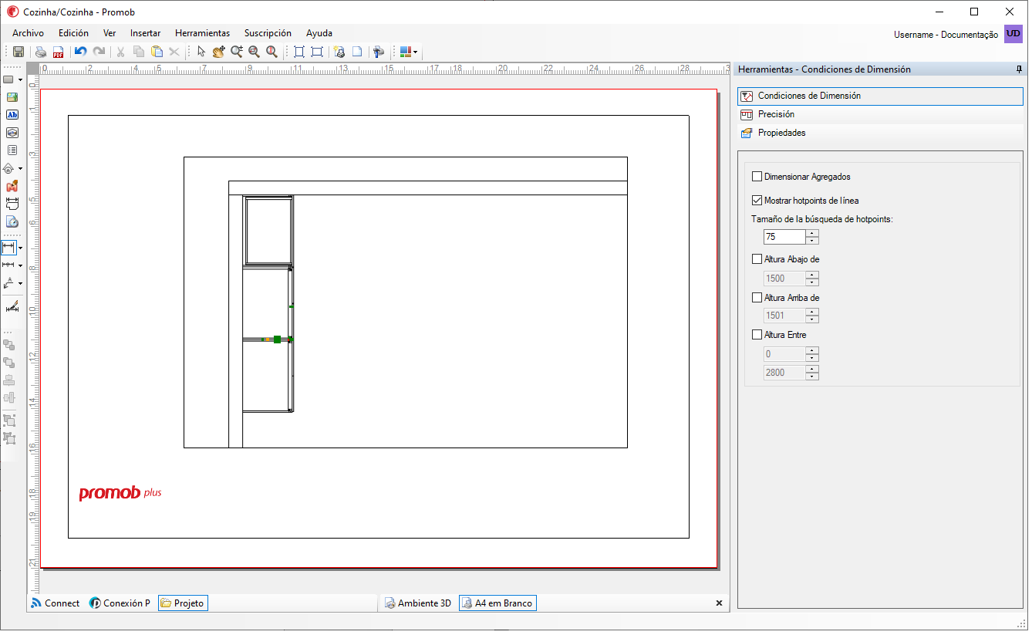The height and width of the screenshot is (635, 1032).
Task: Open the Insertar menu
Action: point(146,33)
